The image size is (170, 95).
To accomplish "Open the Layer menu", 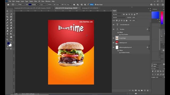I will coord(22,1).
